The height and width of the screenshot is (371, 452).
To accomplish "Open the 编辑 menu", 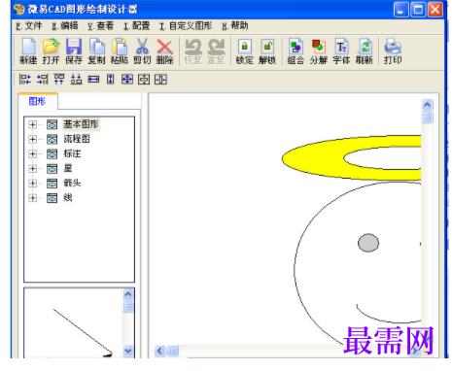I will tap(65, 26).
